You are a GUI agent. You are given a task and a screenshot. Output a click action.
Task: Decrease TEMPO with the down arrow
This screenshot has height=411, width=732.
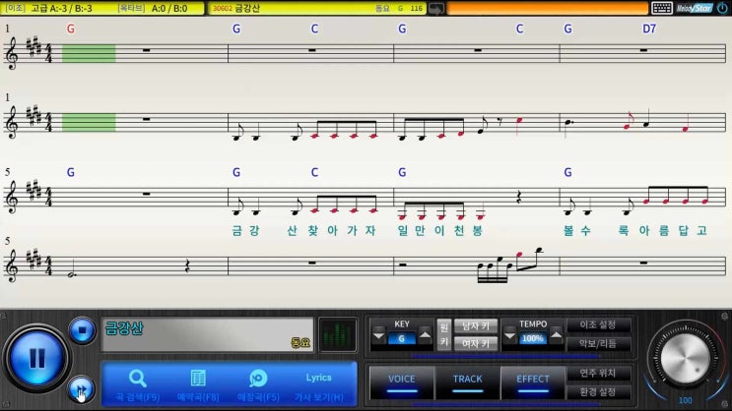click(509, 335)
